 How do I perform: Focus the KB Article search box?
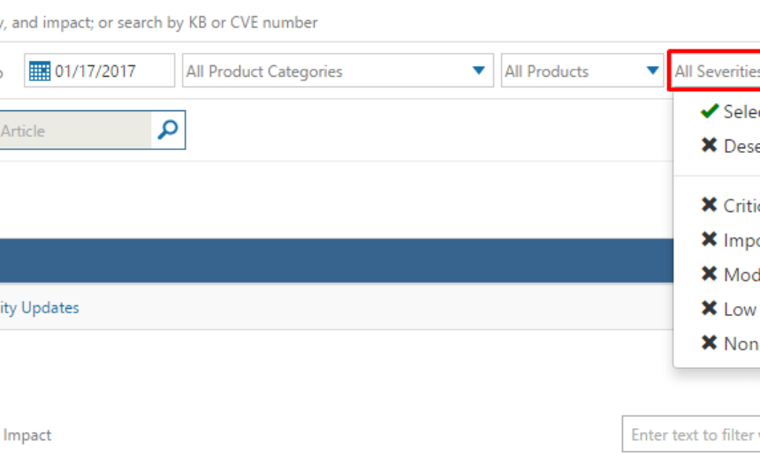pos(75,131)
